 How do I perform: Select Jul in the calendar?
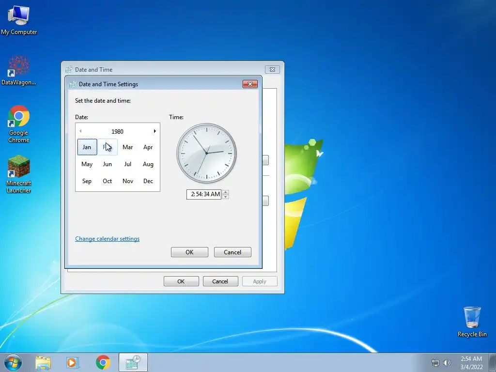pyautogui.click(x=128, y=164)
